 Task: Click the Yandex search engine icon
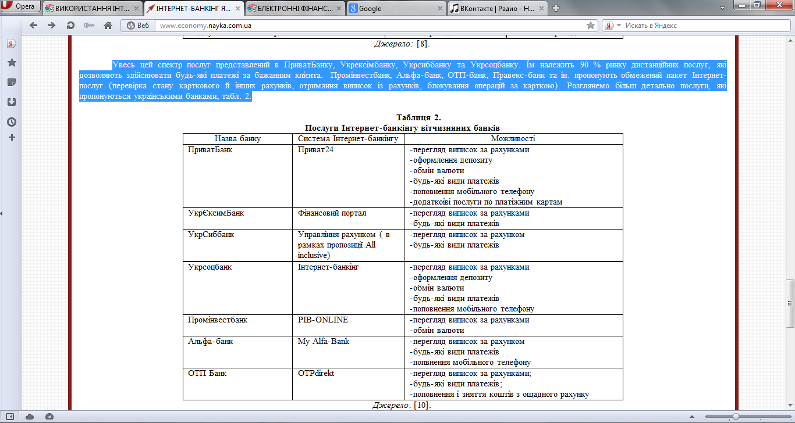[609, 26]
